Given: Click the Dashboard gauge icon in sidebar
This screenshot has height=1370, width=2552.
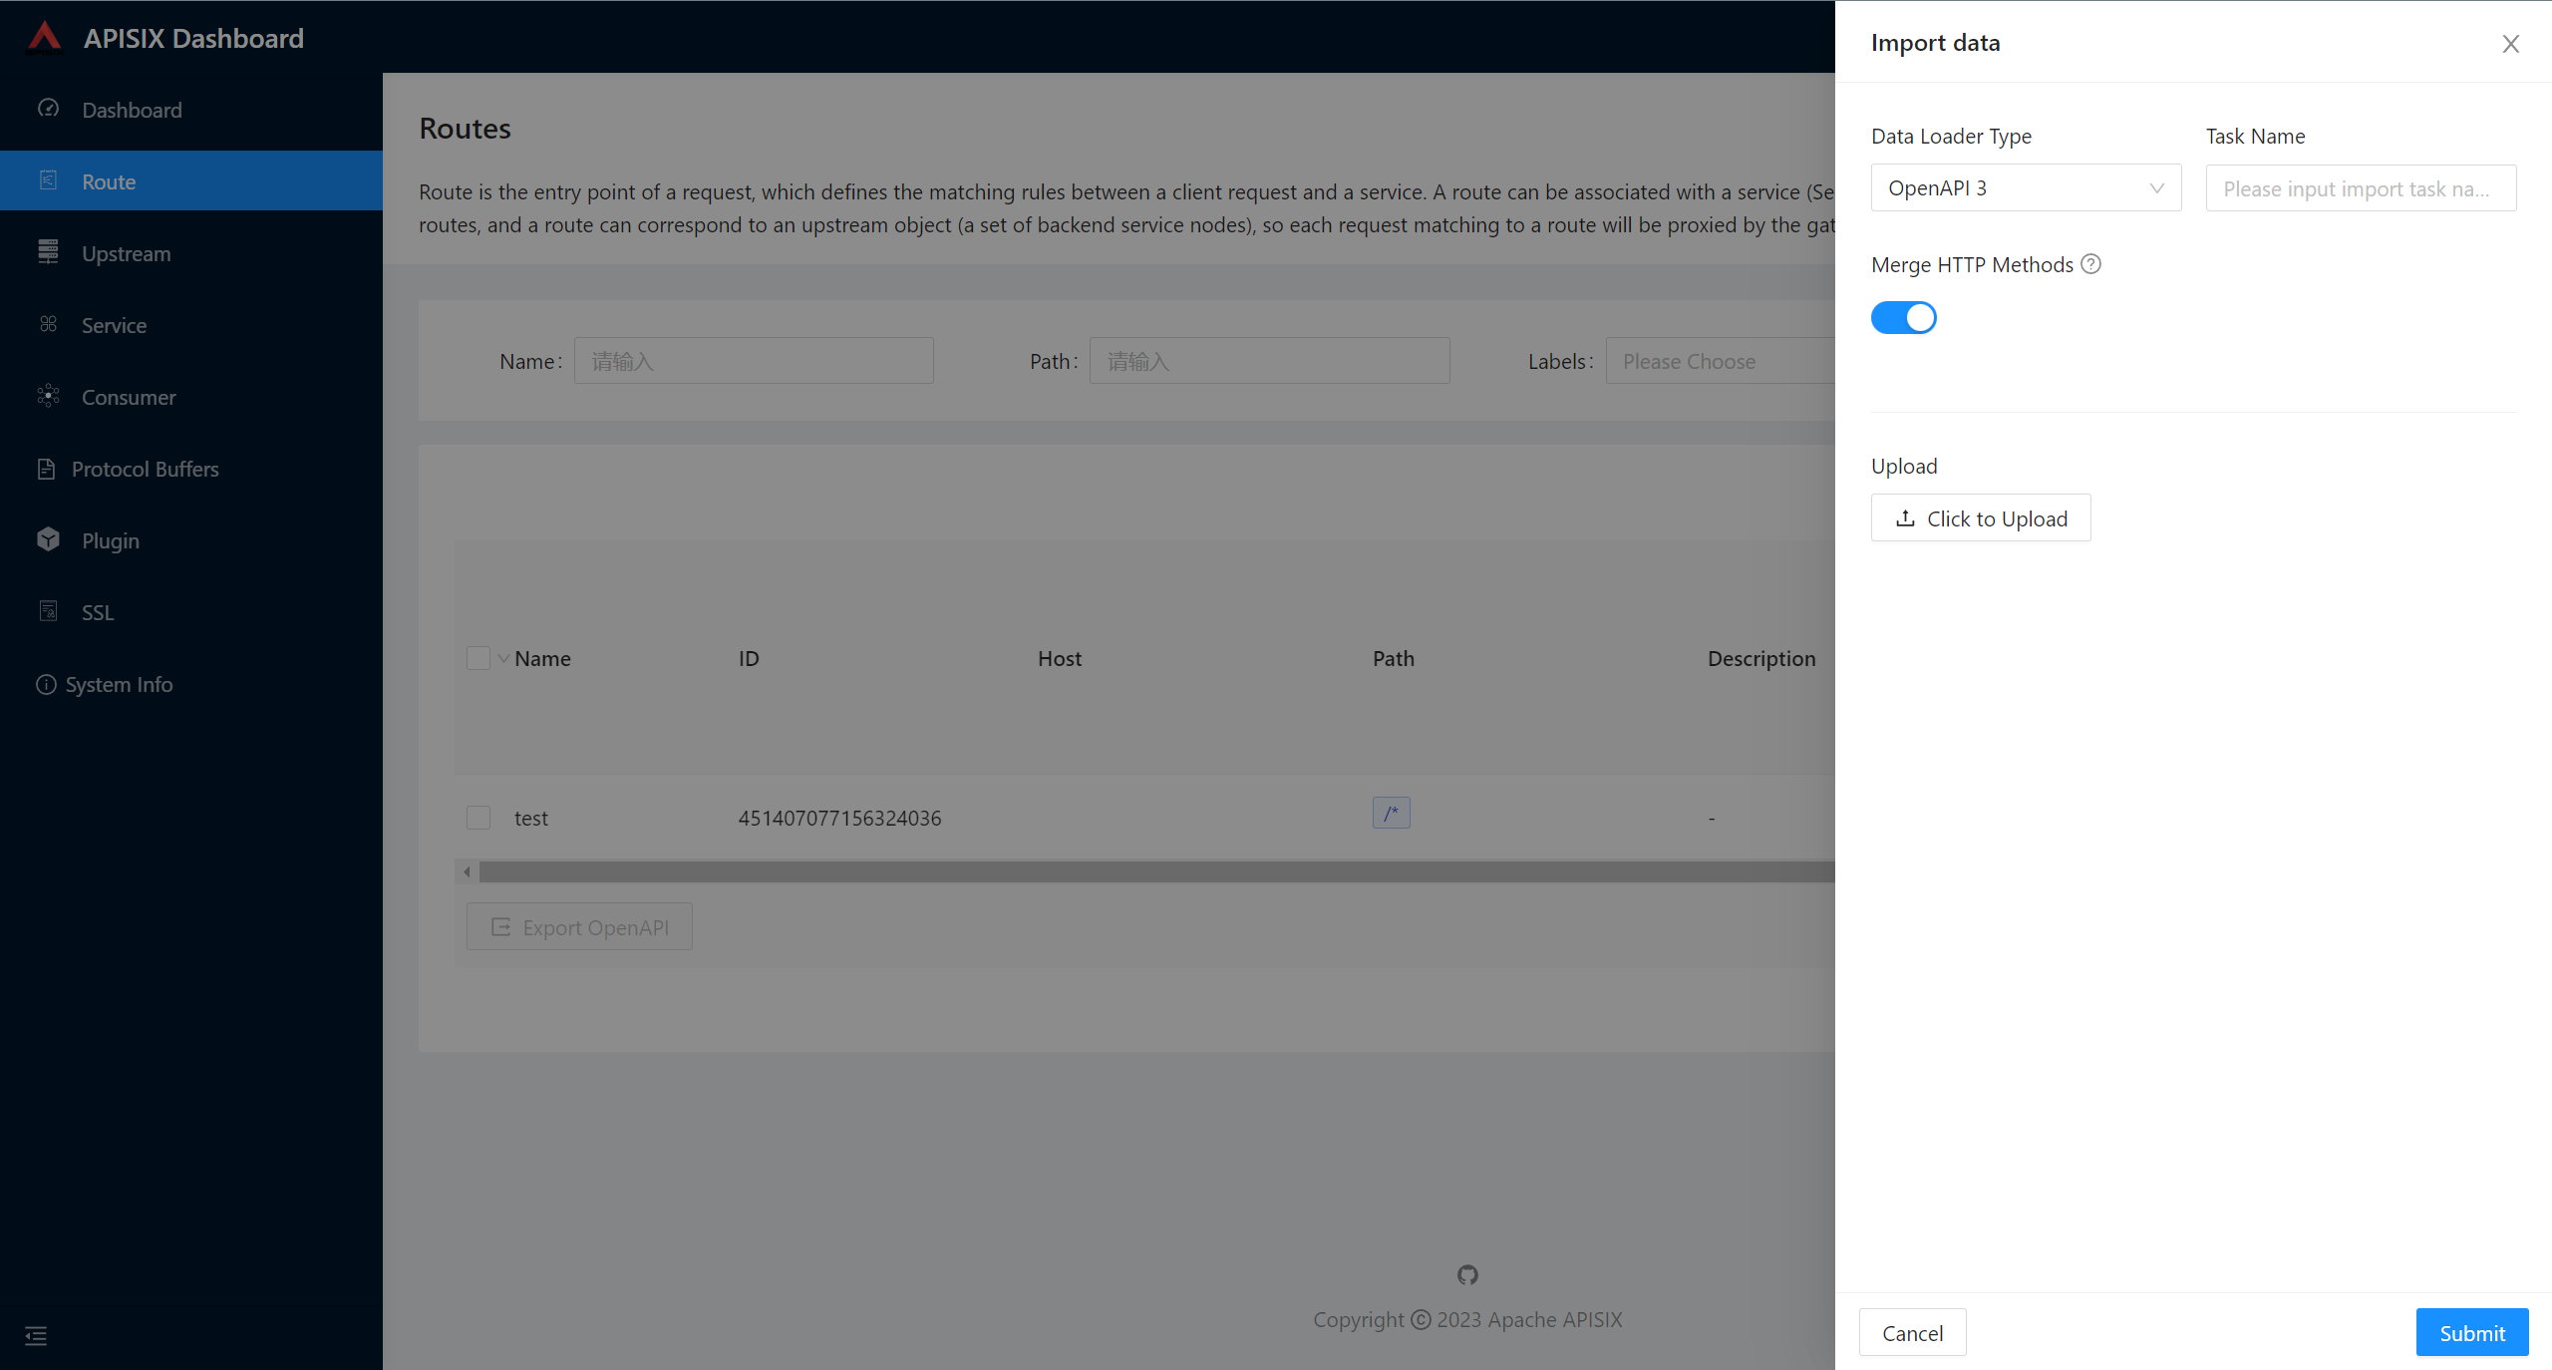Looking at the screenshot, I should 48,109.
